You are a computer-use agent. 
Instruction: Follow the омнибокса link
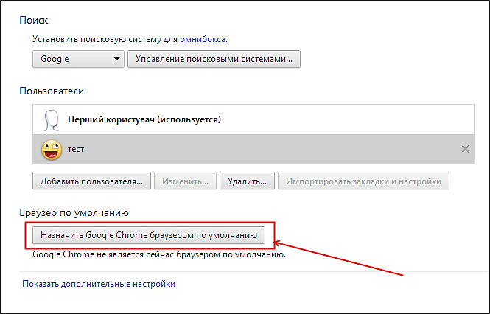(203, 39)
